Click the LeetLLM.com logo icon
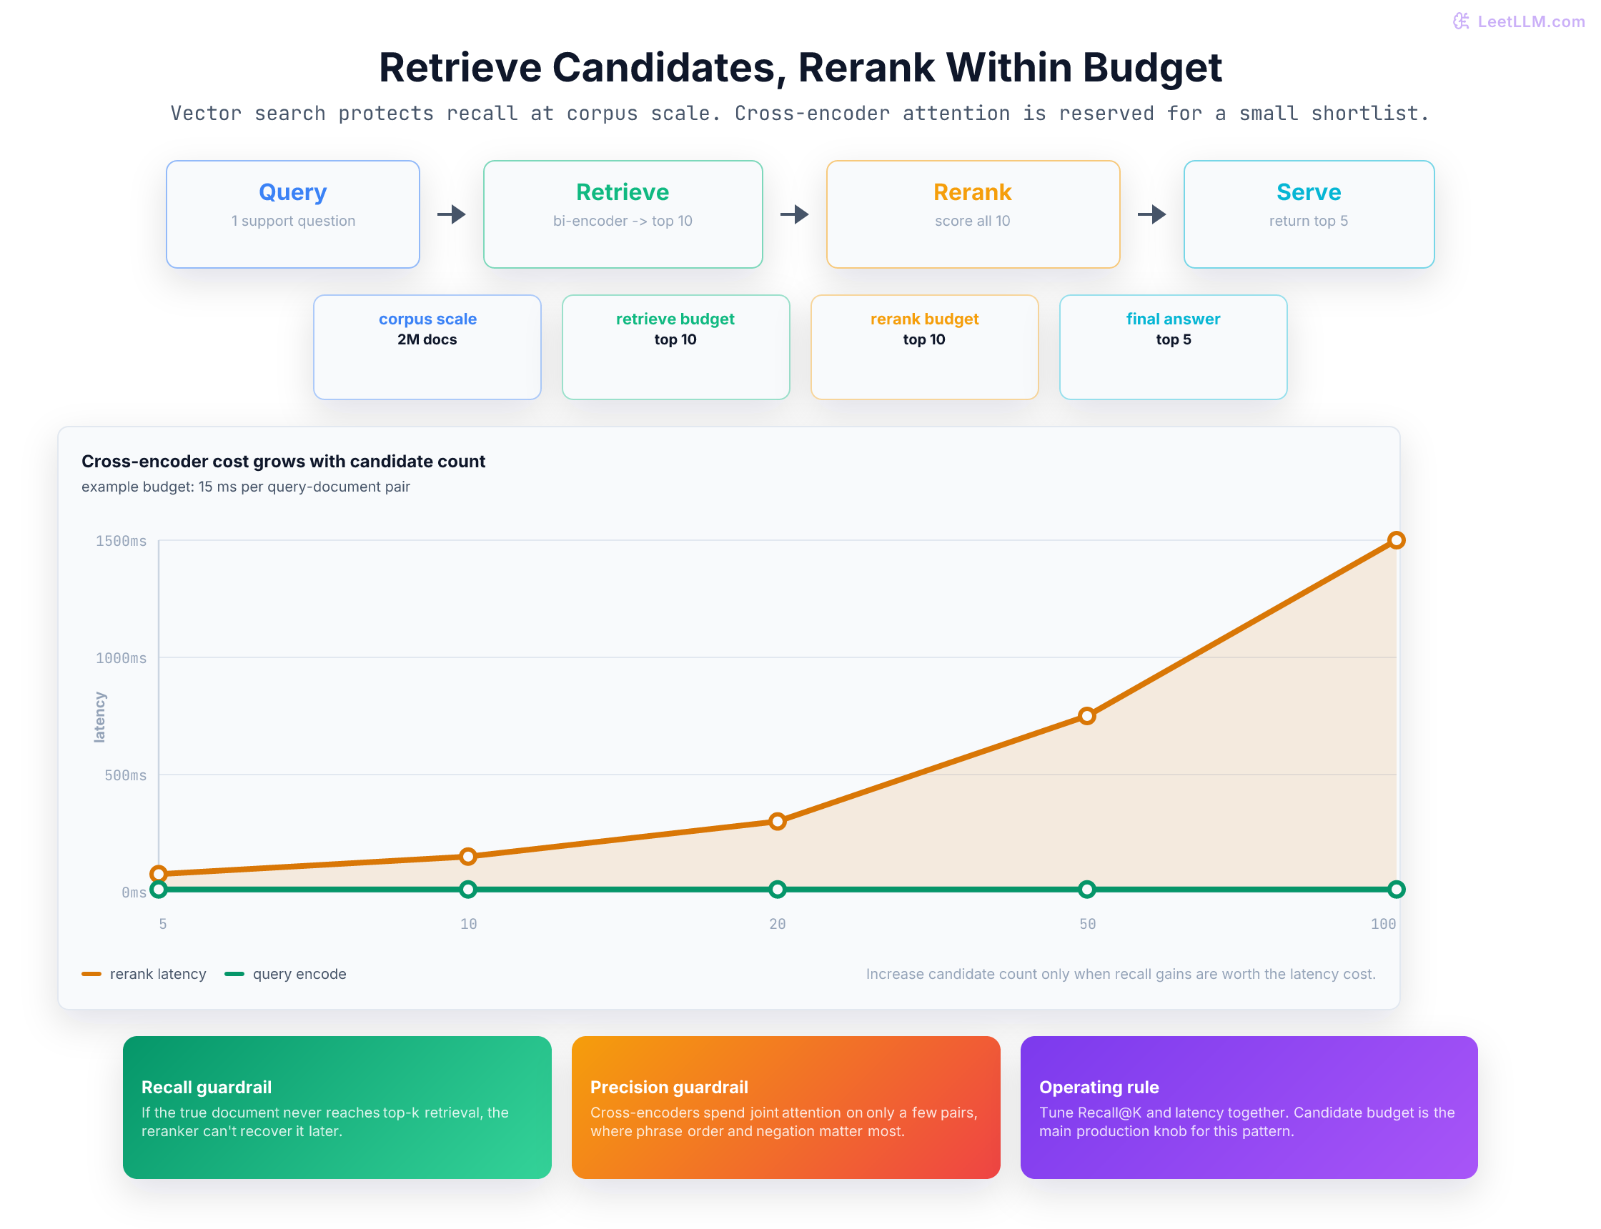 (x=1460, y=21)
